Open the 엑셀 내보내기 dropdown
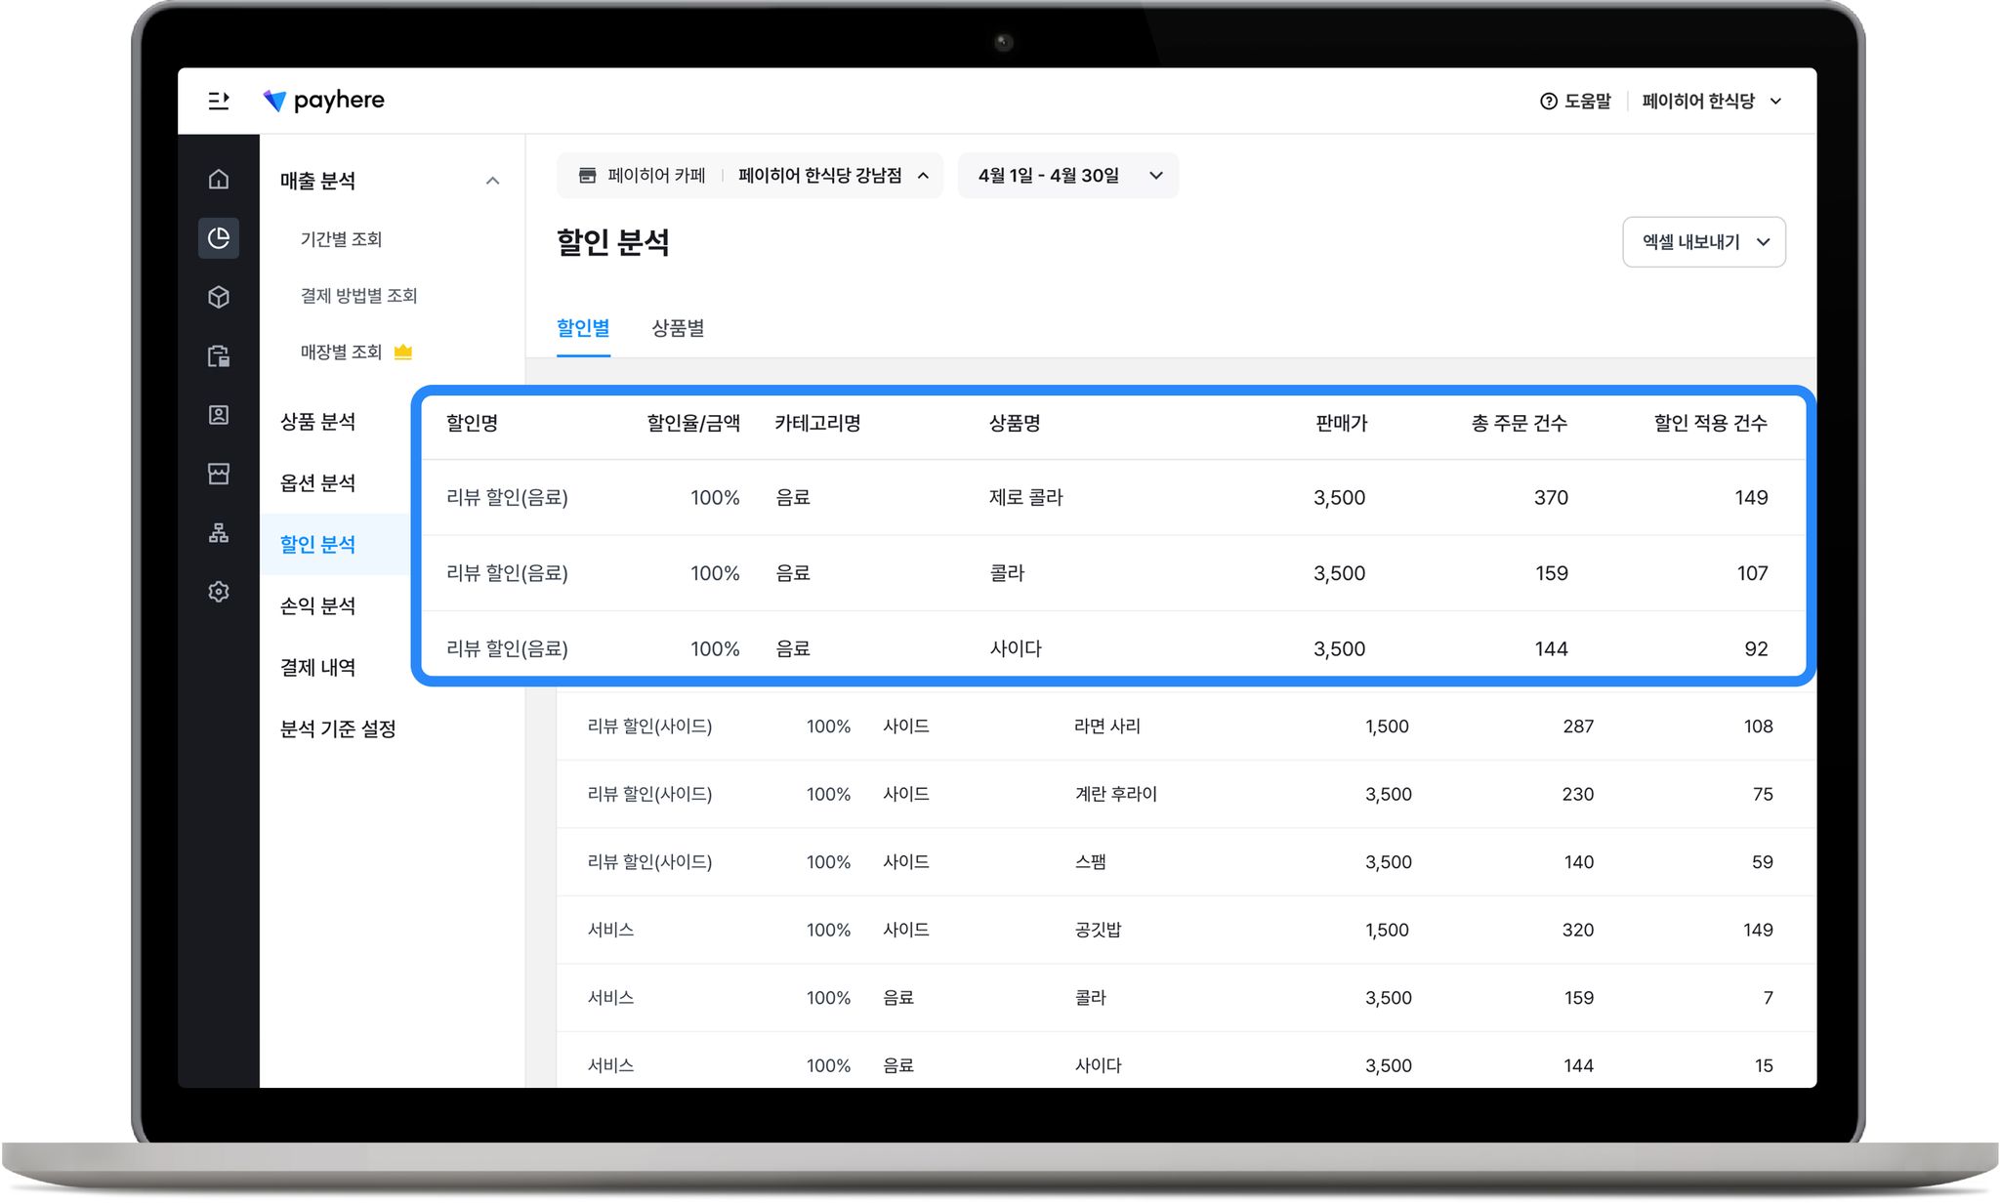The height and width of the screenshot is (1204, 2000). coord(1704,242)
